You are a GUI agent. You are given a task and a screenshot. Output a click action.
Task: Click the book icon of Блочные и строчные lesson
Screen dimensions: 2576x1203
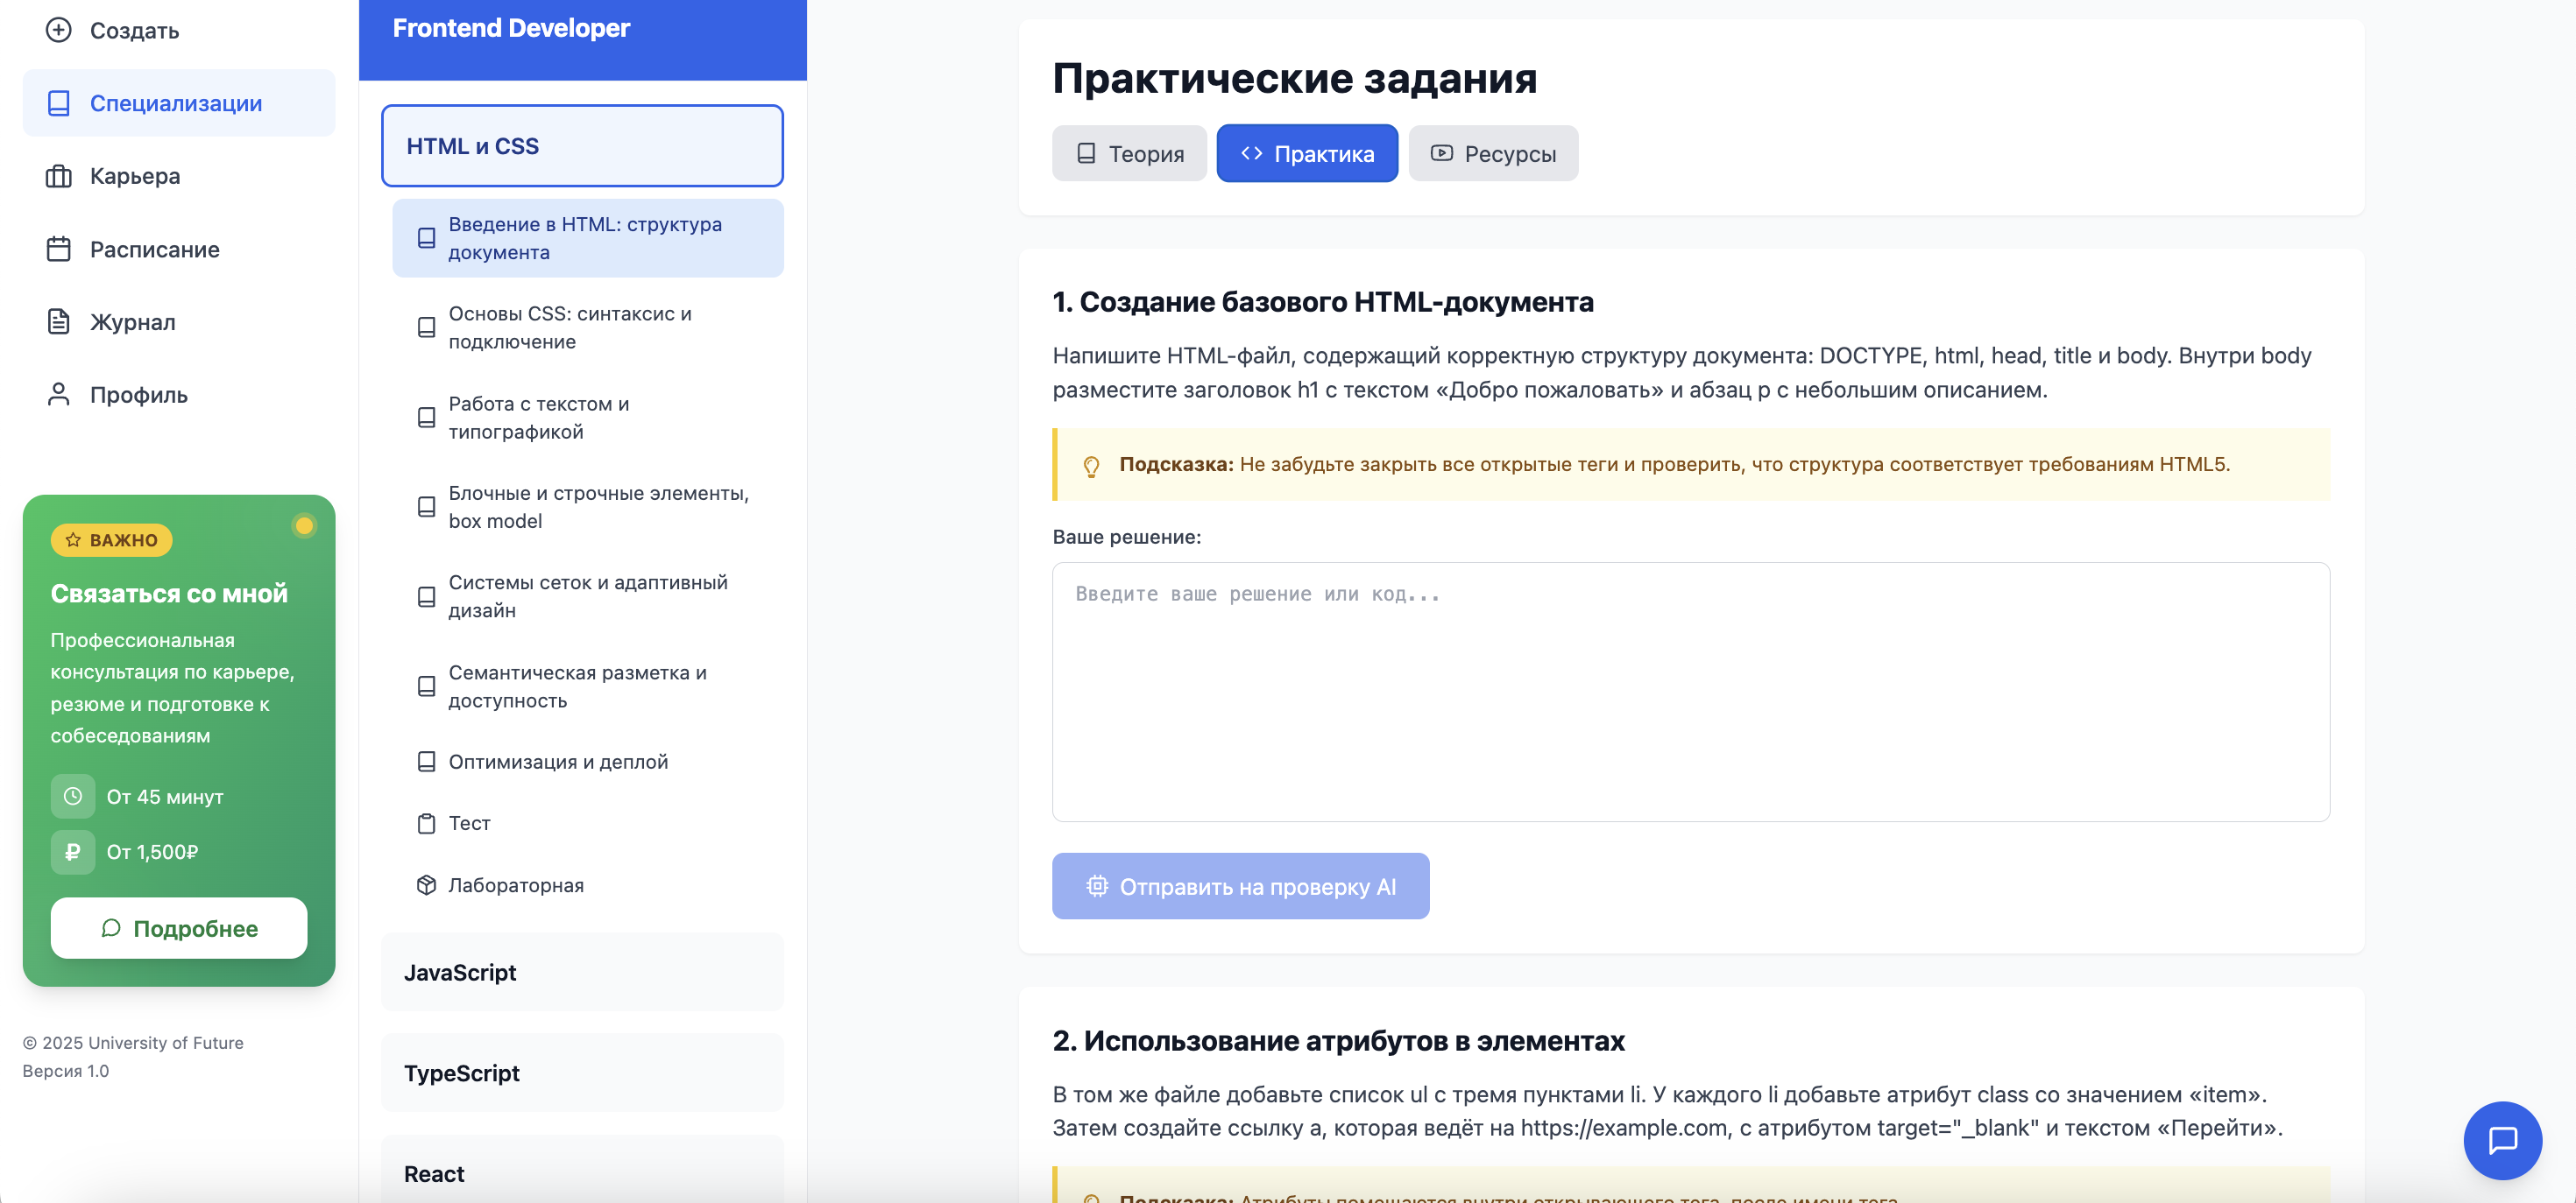click(426, 507)
